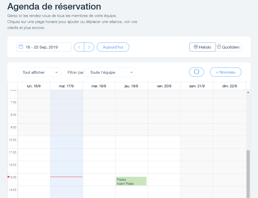Click the day calendar icon on Quotidien
258x198 pixels.
click(219, 47)
